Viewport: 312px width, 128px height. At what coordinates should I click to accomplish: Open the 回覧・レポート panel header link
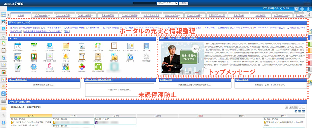pyautogui.click(x=242, y=80)
